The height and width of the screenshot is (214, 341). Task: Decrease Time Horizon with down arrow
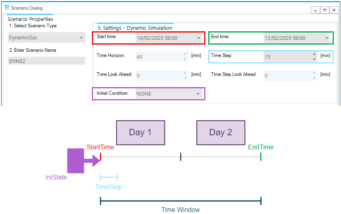(185, 59)
